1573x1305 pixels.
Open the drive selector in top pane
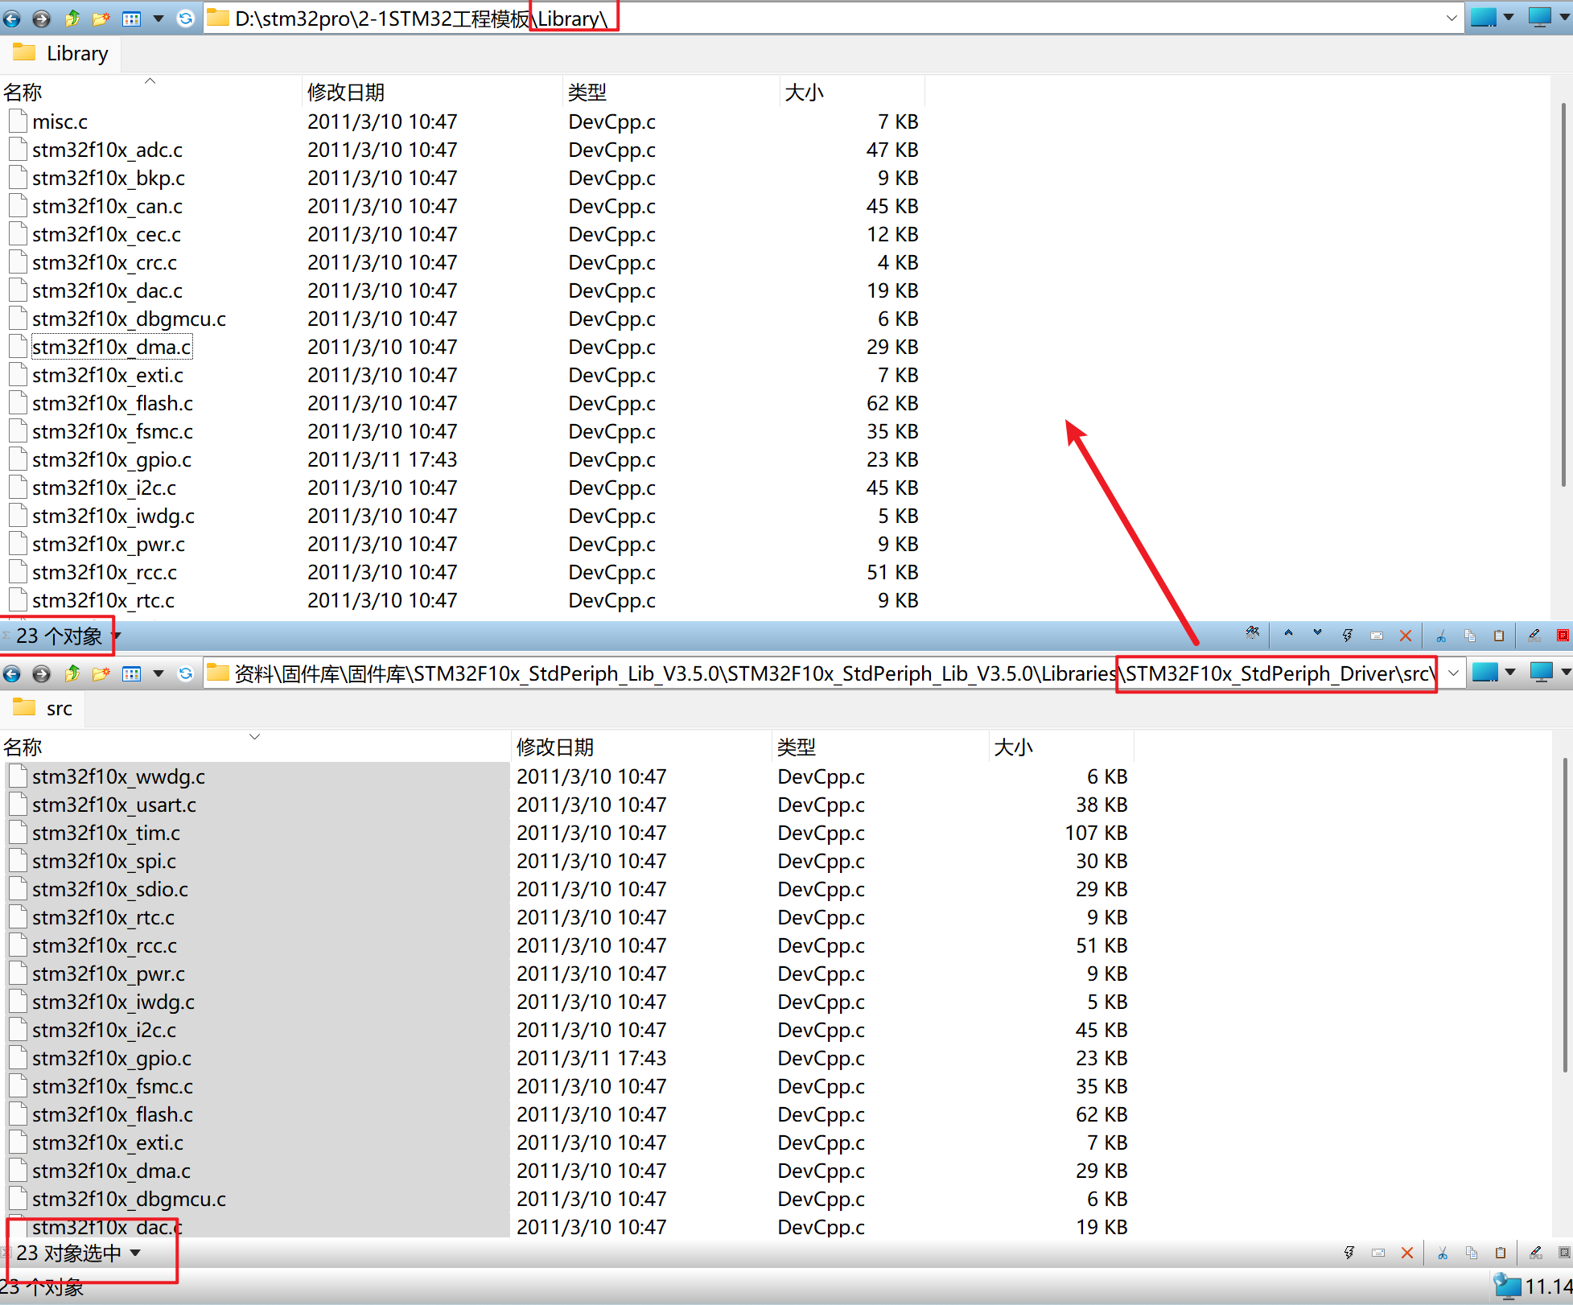[1484, 18]
